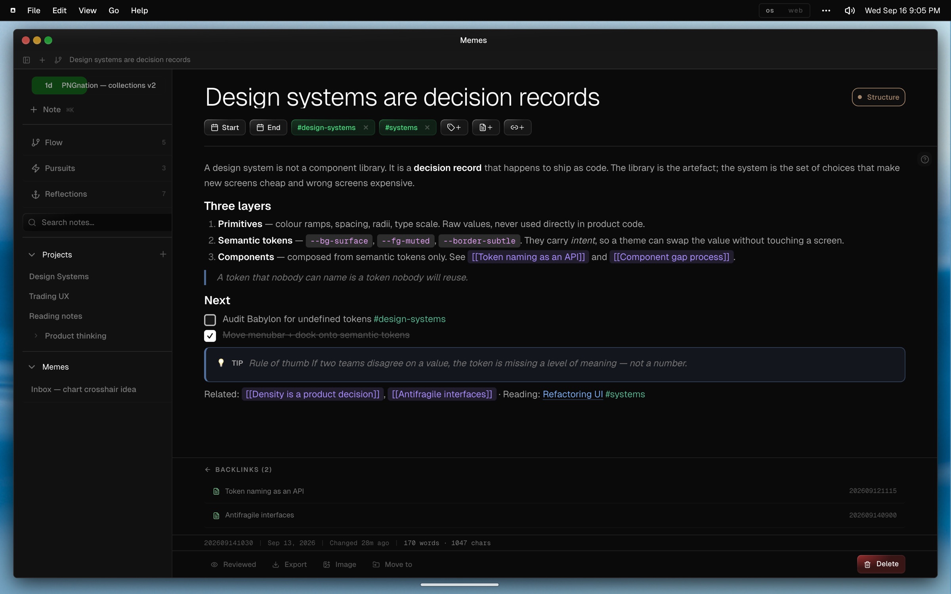The height and width of the screenshot is (594, 951).
Task: Follow the Antifragile interfaces wikilink in Related
Action: coord(442,394)
